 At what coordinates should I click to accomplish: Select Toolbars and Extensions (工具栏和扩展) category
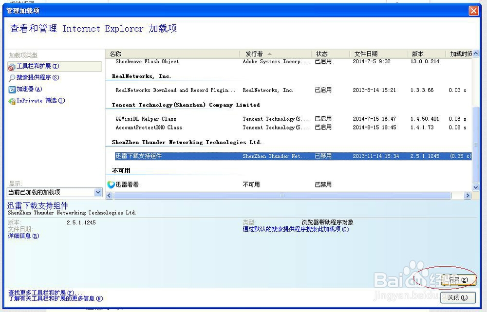click(x=55, y=66)
